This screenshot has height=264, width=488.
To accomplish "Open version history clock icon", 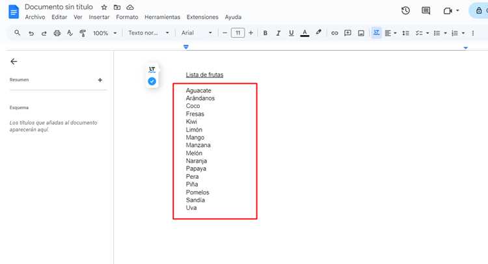I will pyautogui.click(x=405, y=11).
